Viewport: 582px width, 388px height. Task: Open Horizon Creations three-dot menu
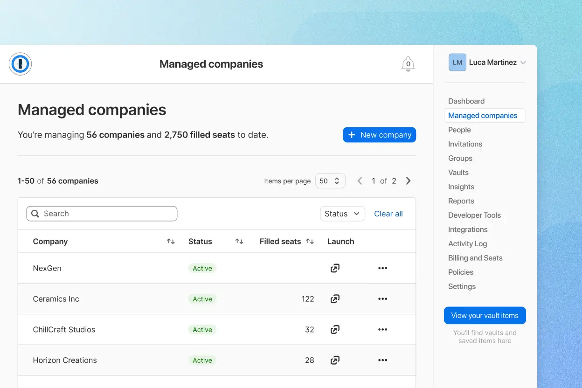click(383, 360)
